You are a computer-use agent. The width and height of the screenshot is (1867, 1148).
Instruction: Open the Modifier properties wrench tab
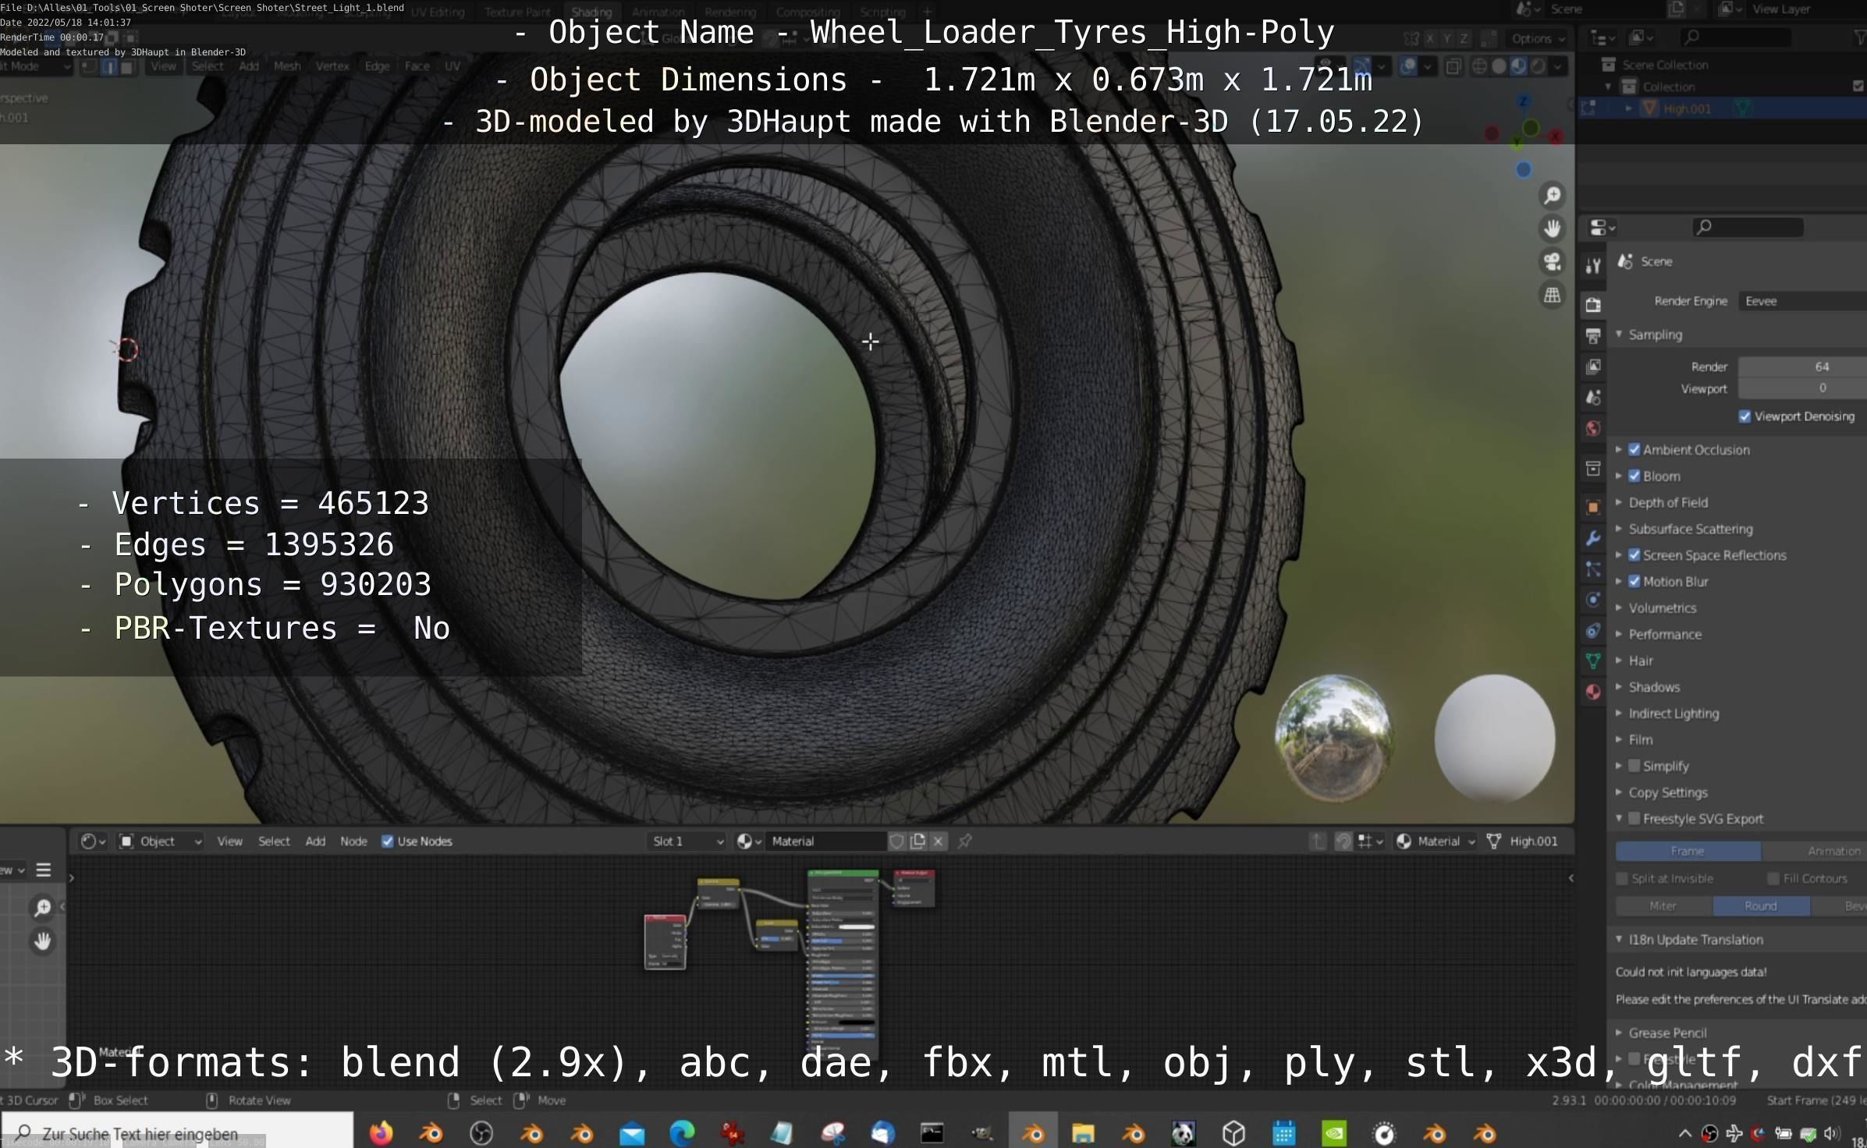click(1593, 538)
